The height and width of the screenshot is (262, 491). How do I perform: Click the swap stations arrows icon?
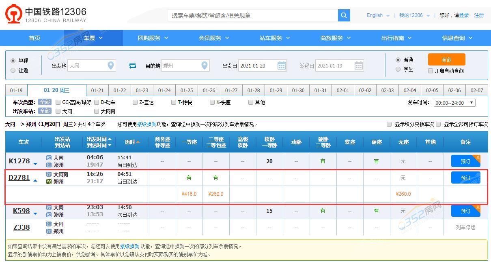point(133,65)
